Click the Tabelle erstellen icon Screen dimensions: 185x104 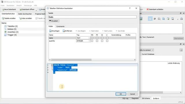click(3, 18)
